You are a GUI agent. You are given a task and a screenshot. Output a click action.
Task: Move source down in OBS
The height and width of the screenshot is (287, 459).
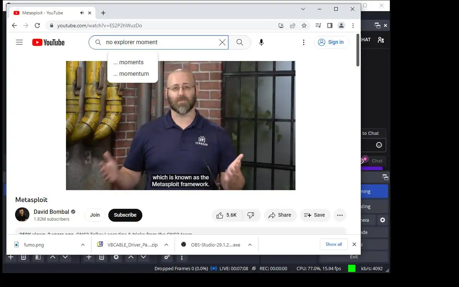pyautogui.click(x=143, y=257)
